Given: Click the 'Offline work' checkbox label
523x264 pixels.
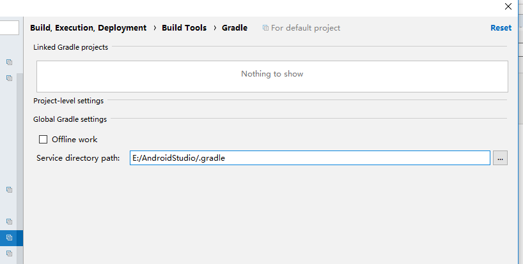Looking at the screenshot, I should (74, 139).
